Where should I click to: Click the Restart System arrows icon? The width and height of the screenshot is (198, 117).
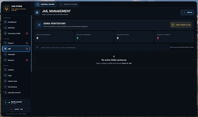[61, 4]
